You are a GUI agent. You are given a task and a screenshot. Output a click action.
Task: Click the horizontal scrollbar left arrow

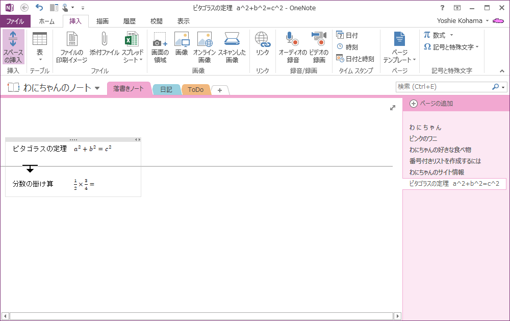pos(5,316)
